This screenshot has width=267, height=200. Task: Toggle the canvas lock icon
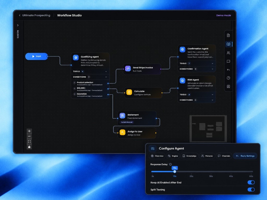29,147
